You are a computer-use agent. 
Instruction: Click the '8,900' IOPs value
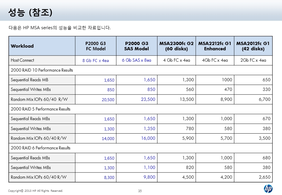click(226, 99)
